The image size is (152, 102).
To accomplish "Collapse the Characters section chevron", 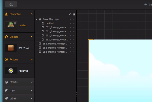I will tap(31, 14).
